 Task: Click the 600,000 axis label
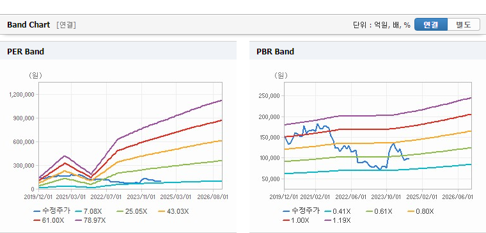pos(24,142)
